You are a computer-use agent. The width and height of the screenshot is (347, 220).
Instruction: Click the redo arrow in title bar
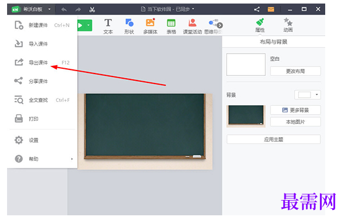[78, 9]
